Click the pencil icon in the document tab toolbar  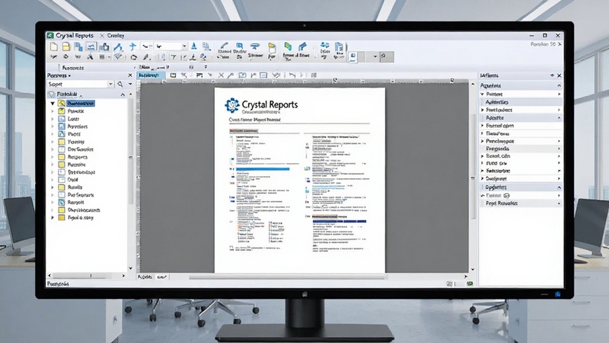[231, 75]
